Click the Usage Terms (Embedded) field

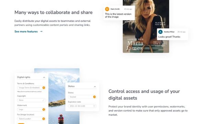click(31, 87)
